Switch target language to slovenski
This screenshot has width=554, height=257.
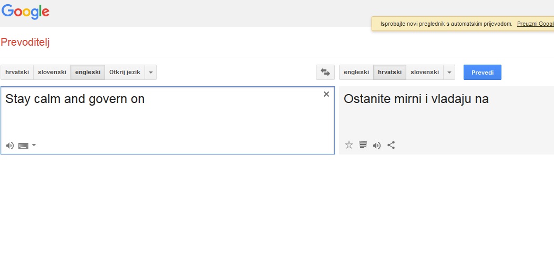point(424,73)
